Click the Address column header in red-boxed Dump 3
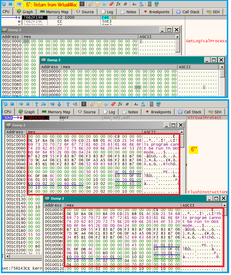The width and height of the screenshot is (231, 275). (x=54, y=205)
